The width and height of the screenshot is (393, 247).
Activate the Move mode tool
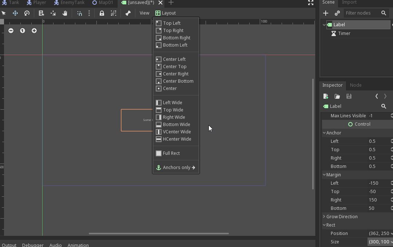click(15, 13)
